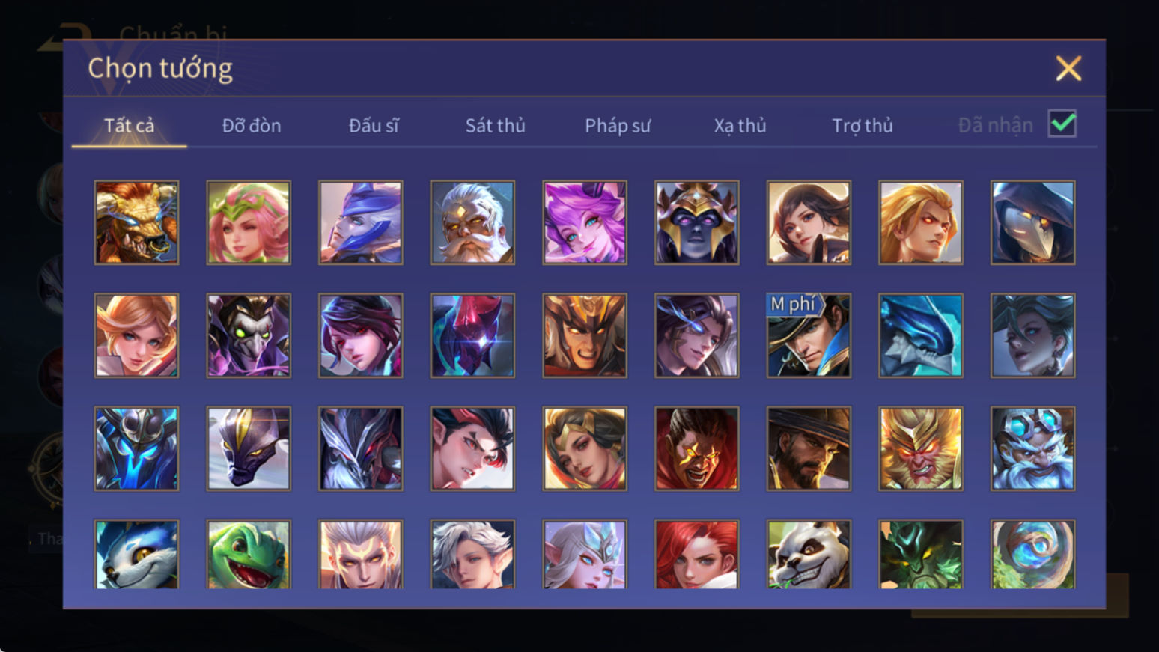Choose the red-haired woman hero thumbnail
Screen dimensions: 1159x652
[696, 554]
